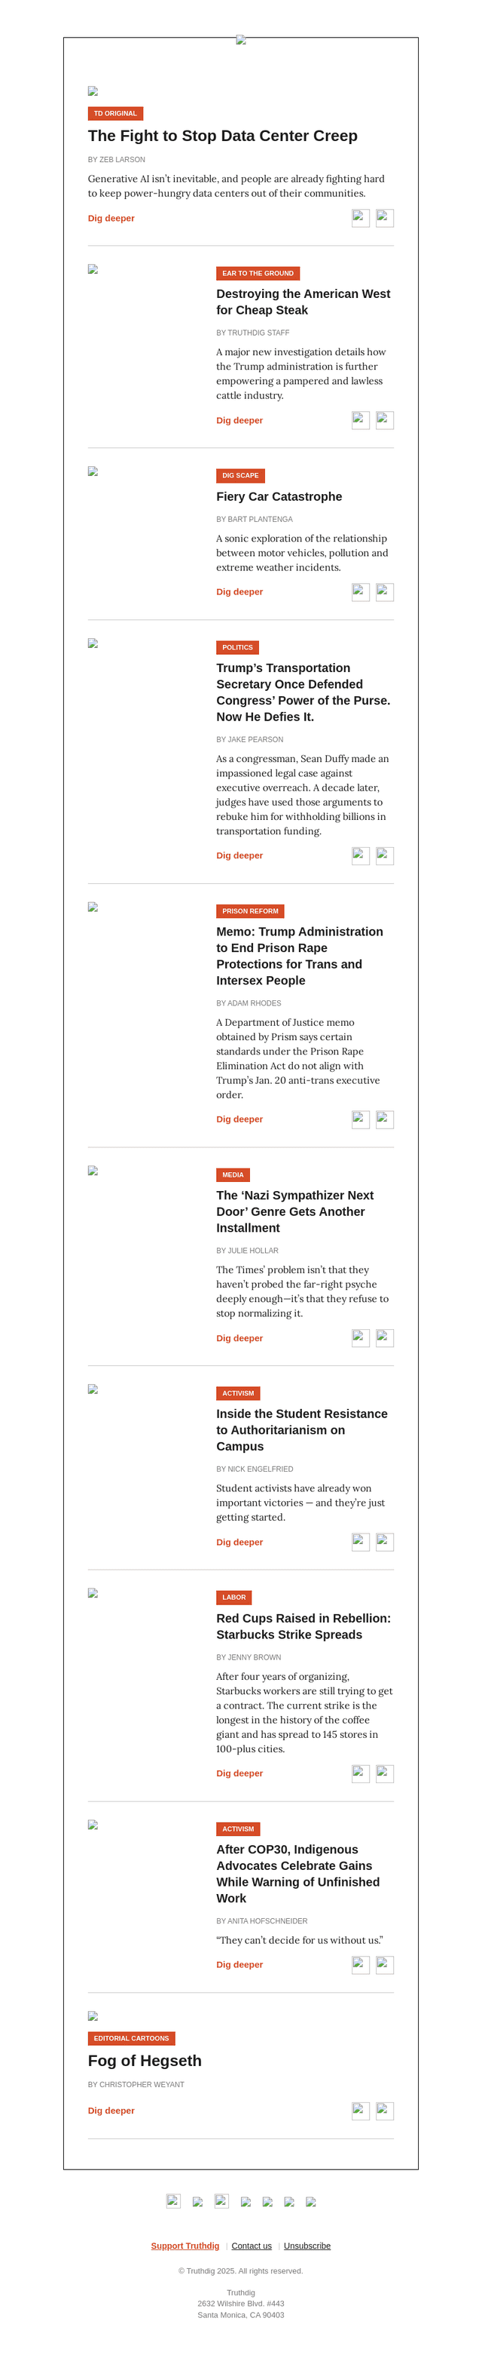Screen dimensions: 482x2364
Task: Click the LABOR category tag
Action: 233,1598
